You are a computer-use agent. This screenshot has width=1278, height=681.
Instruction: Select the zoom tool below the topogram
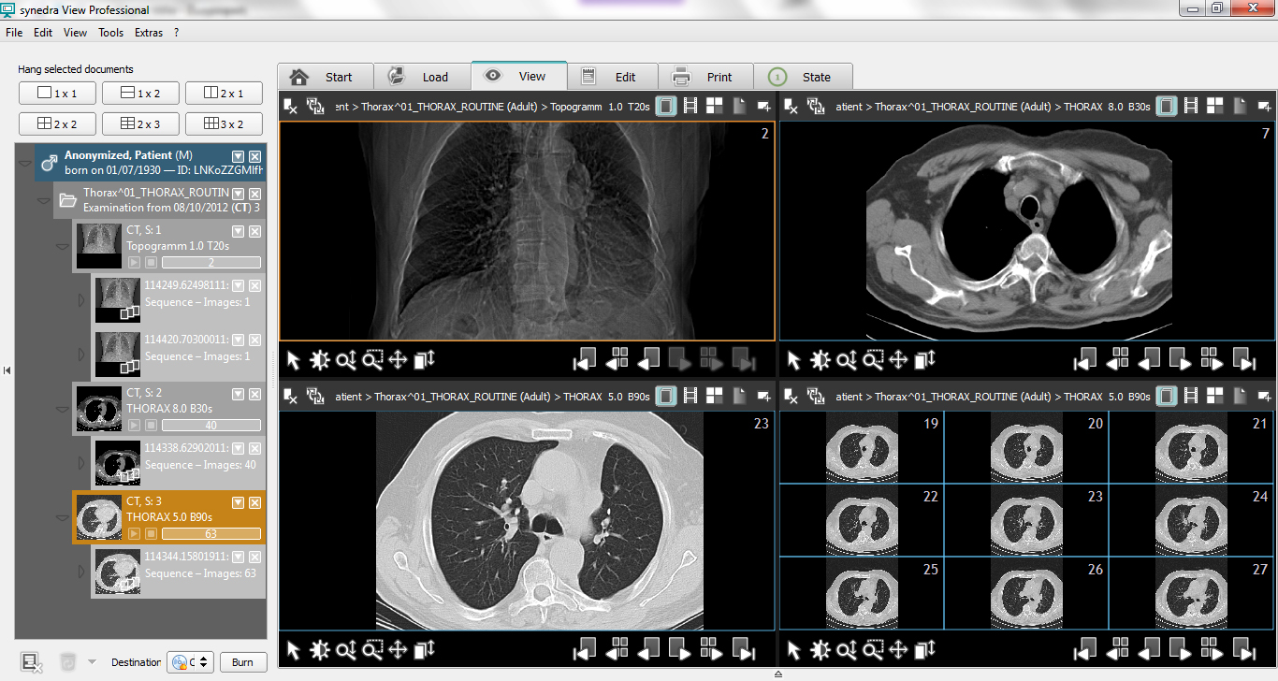(346, 359)
